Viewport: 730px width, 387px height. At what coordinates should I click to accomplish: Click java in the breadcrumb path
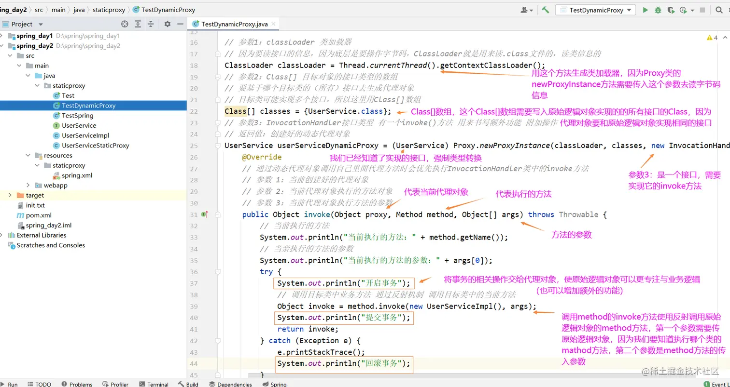click(x=79, y=10)
